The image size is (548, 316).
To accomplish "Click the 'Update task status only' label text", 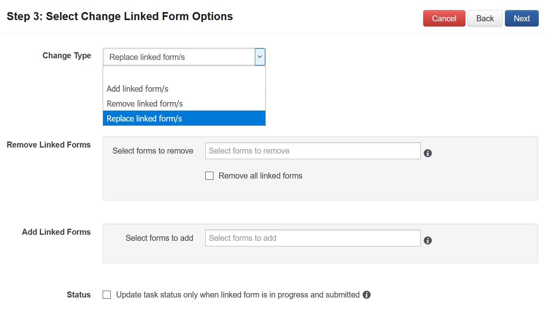I will coord(238,295).
